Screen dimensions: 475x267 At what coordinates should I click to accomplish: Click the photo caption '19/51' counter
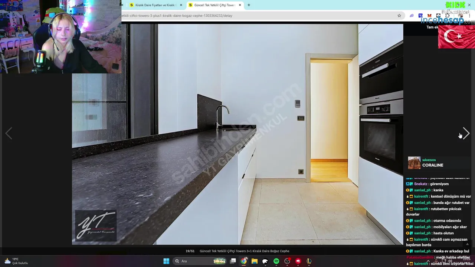[190, 251]
